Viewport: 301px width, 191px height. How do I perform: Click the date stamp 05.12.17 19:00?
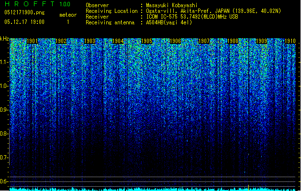coord(24,22)
